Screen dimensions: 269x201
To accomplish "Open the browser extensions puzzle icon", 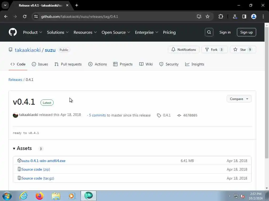I will 221,16.
